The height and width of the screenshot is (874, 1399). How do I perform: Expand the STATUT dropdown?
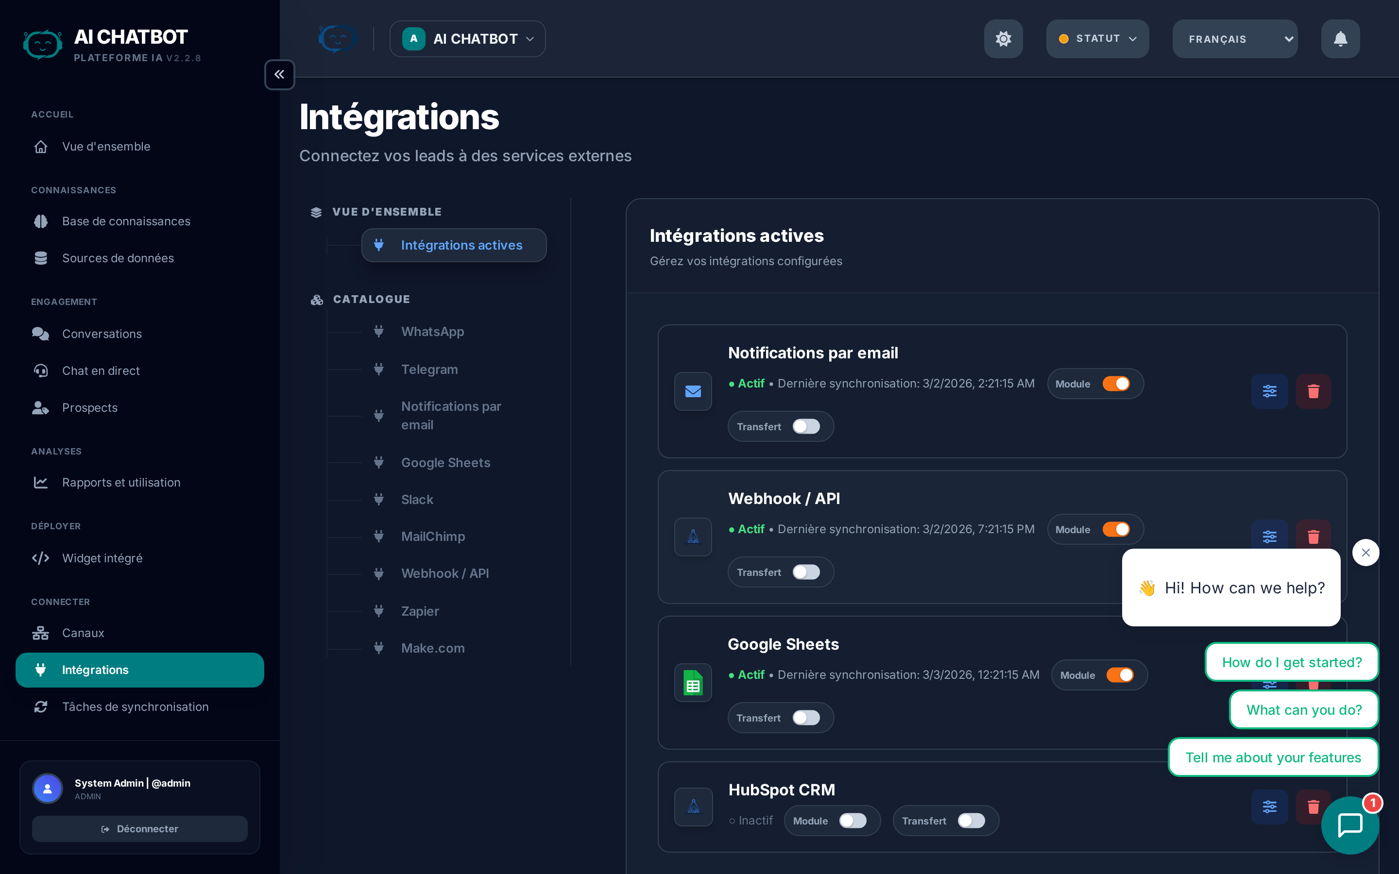pos(1097,39)
